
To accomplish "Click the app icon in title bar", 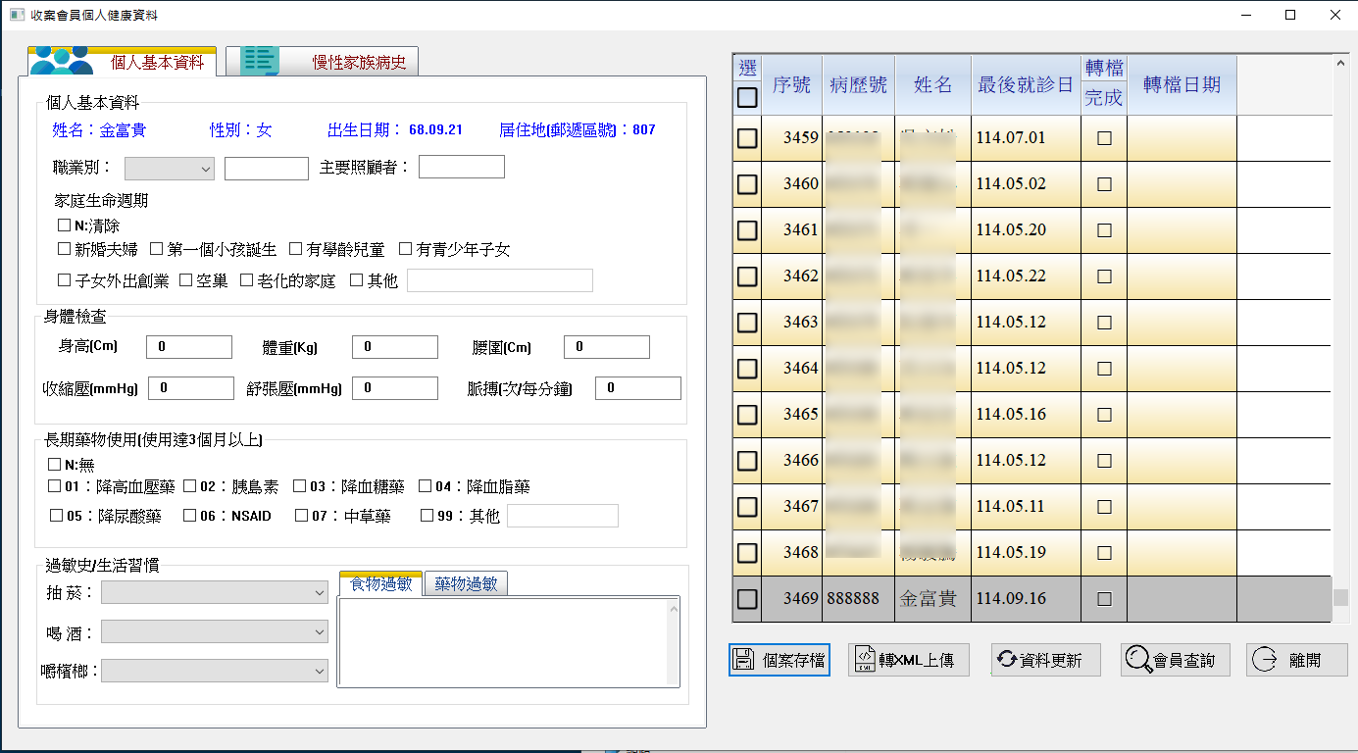I will (16, 15).
